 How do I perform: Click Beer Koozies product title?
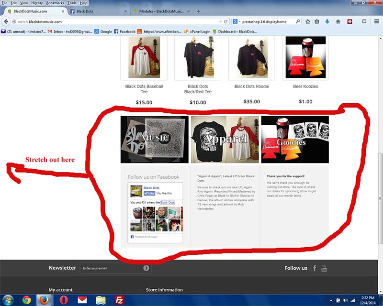point(305,87)
